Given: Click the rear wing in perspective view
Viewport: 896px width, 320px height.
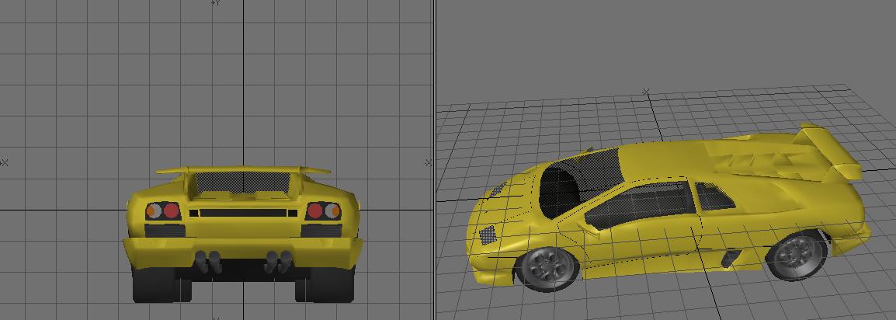Looking at the screenshot, I should 828,151.
